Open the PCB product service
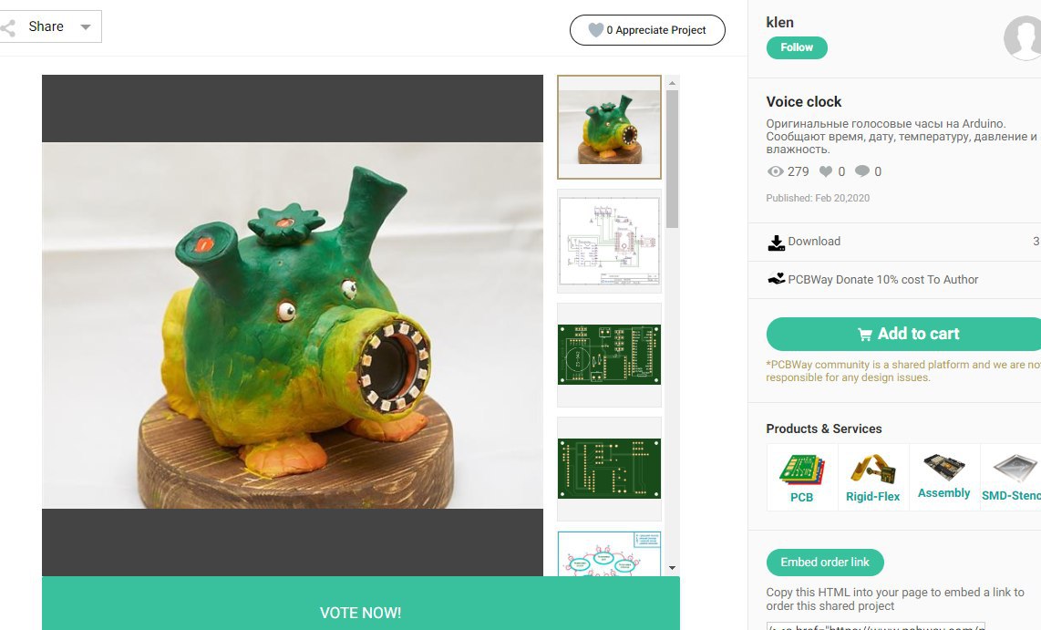Screen dimensions: 1041x630 coord(802,478)
